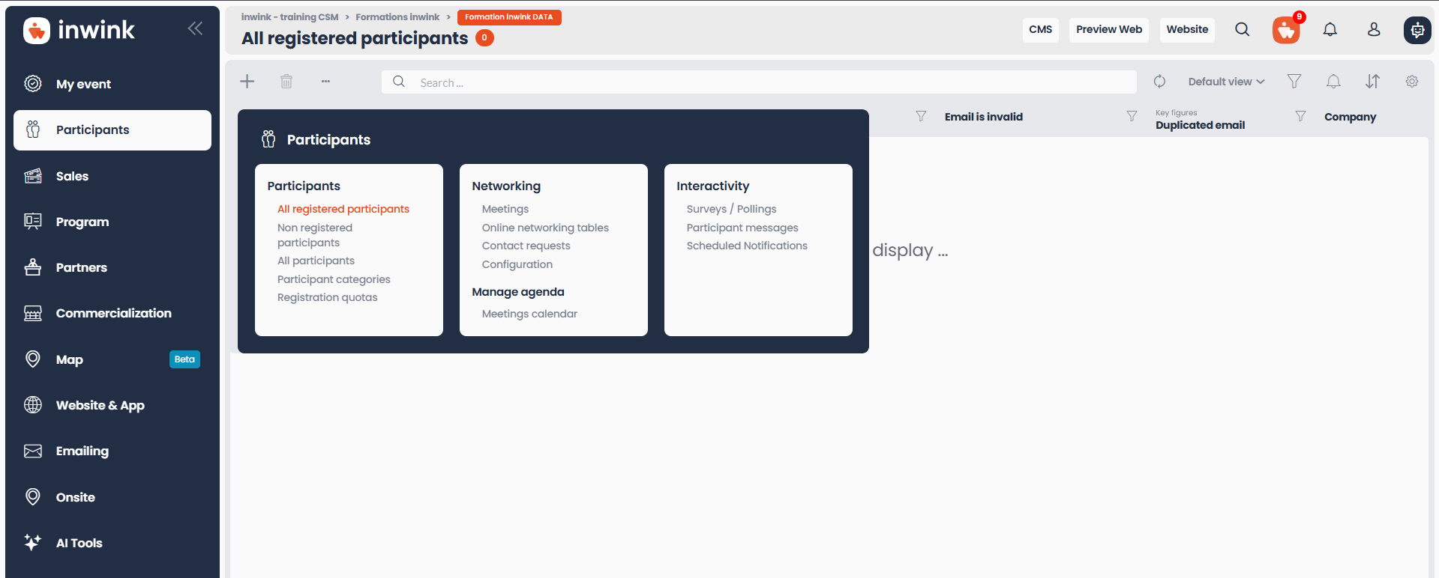Click the Program agenda icon
Viewport: 1439px width, 578px height.
tap(33, 222)
